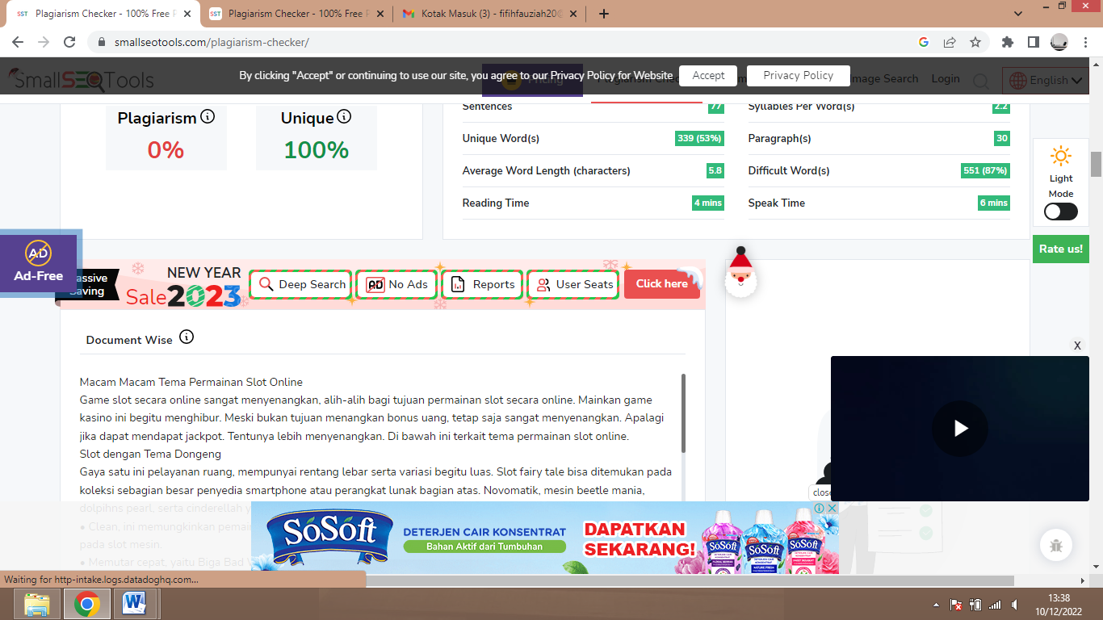The width and height of the screenshot is (1103, 620).
Task: Open the Chrome profile avatar
Action: pos(1059,42)
